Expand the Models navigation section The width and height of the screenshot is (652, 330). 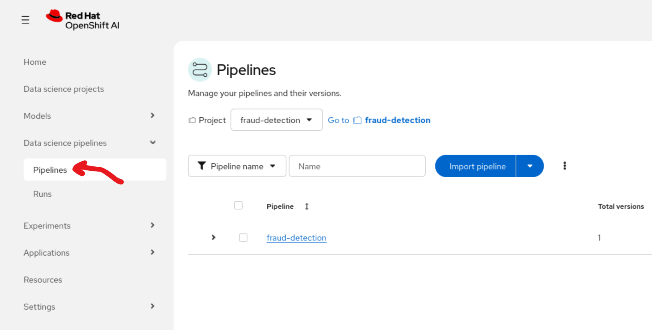(x=152, y=116)
